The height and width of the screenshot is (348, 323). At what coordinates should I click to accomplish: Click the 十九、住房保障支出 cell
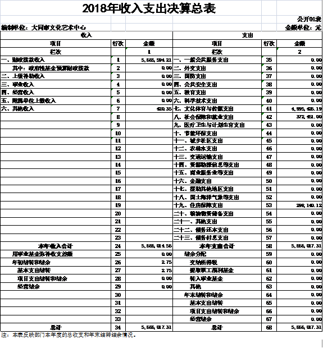pyautogui.click(x=217, y=205)
